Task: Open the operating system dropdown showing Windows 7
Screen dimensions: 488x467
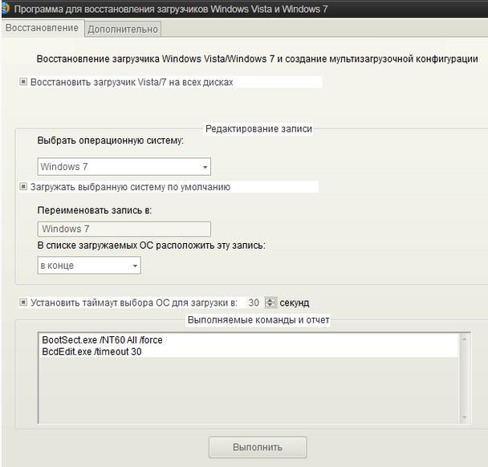Action: point(124,166)
